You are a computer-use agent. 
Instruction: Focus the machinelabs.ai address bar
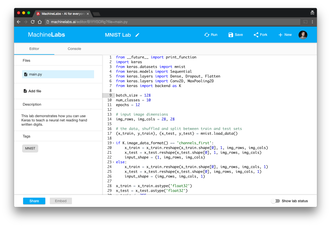[x=173, y=22]
